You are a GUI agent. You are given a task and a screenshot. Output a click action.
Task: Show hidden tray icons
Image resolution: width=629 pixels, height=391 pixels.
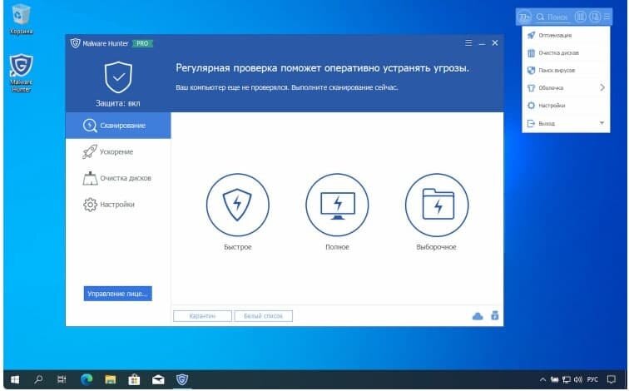pyautogui.click(x=542, y=379)
